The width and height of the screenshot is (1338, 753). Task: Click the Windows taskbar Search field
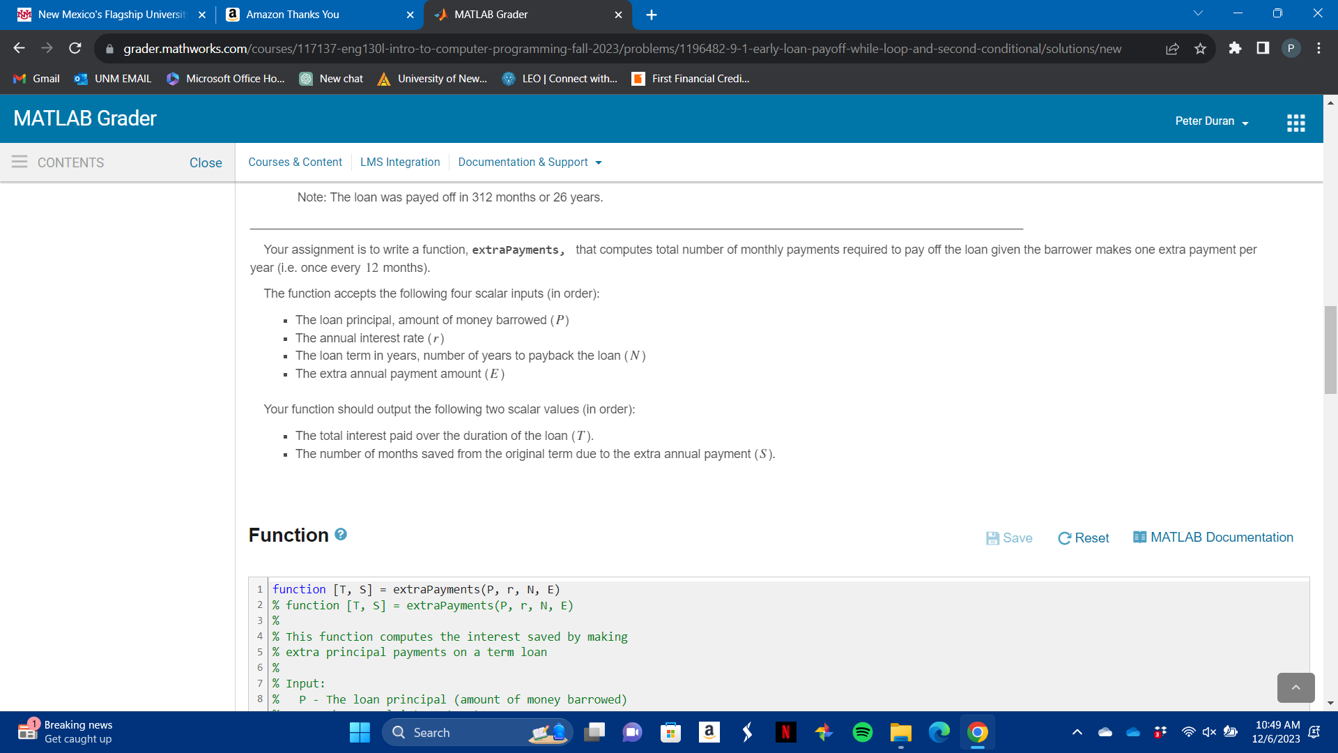click(x=460, y=732)
